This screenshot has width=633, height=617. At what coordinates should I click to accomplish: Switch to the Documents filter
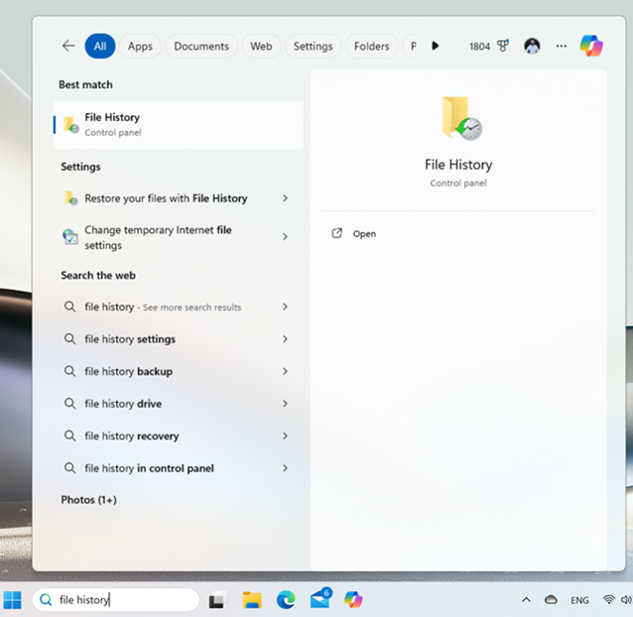point(201,46)
